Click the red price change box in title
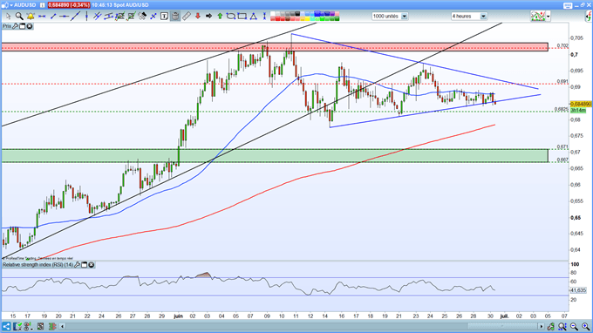 pyautogui.click(x=69, y=5)
